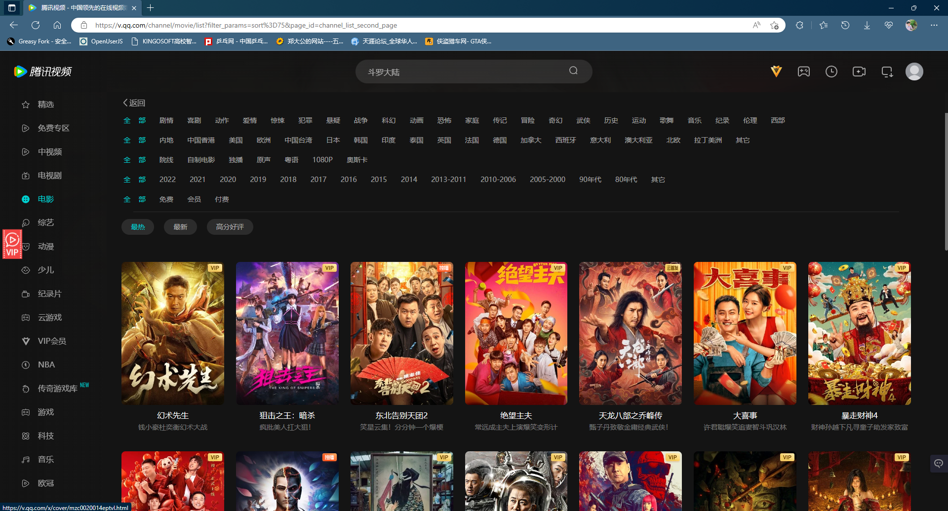Screen dimensions: 948x511
Task: Filter by 免费 payment type
Action: tap(166, 199)
